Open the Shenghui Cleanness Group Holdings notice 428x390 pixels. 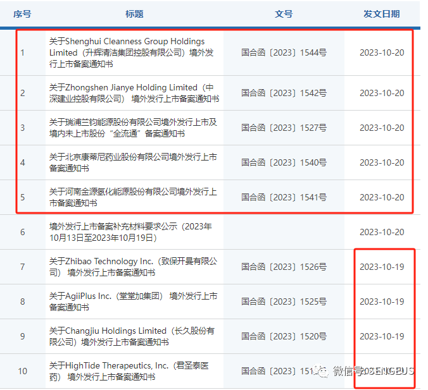[x=131, y=52]
